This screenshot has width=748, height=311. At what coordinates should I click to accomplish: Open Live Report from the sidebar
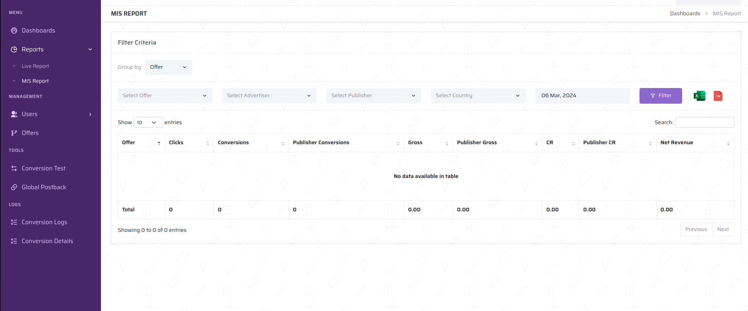[x=35, y=66]
